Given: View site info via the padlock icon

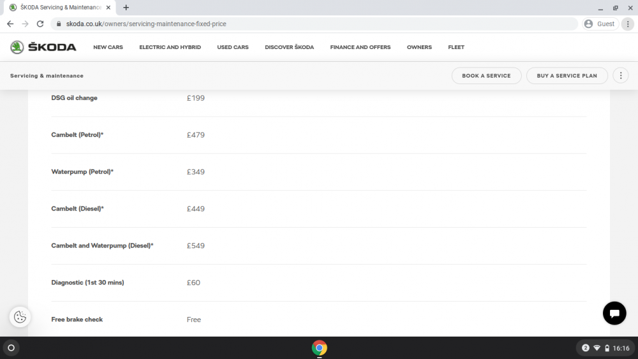Looking at the screenshot, I should point(59,24).
